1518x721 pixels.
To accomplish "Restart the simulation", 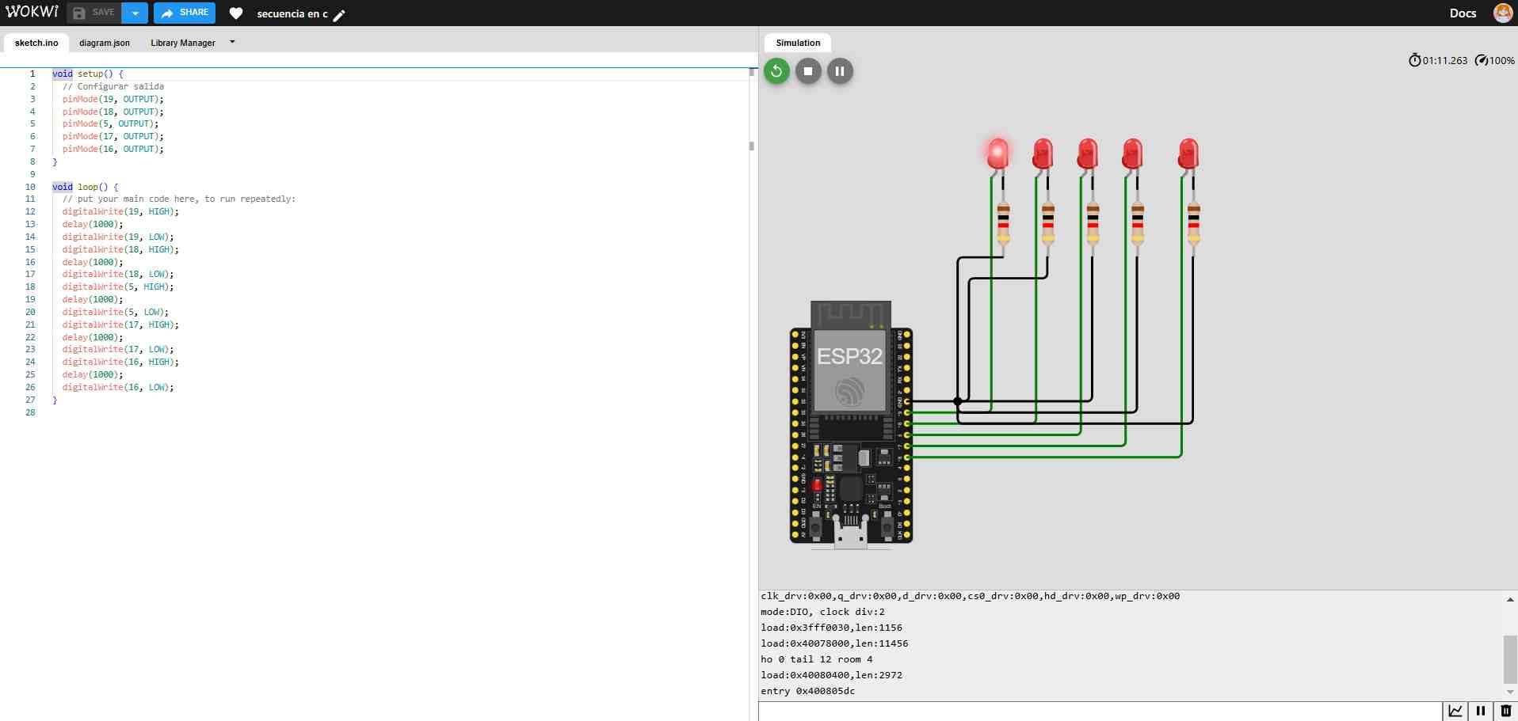I will tap(776, 71).
